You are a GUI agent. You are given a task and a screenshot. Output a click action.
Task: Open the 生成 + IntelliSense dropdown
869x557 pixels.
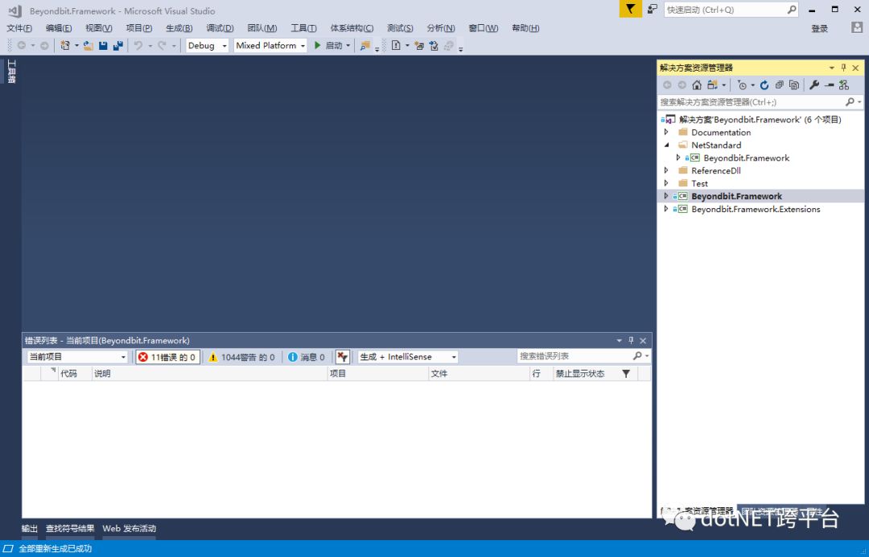click(x=408, y=357)
